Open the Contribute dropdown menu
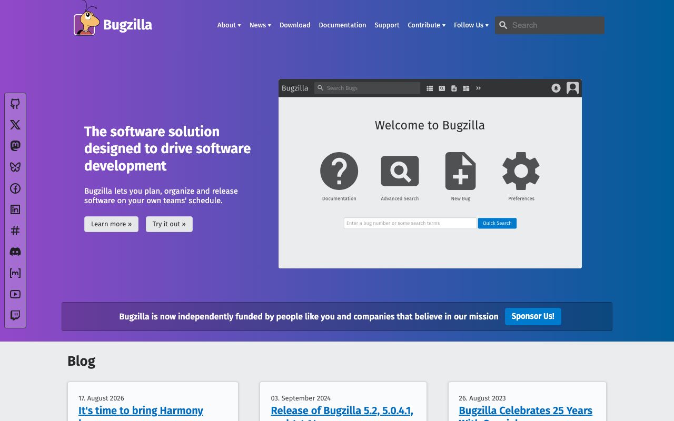This screenshot has width=674, height=421. [427, 25]
